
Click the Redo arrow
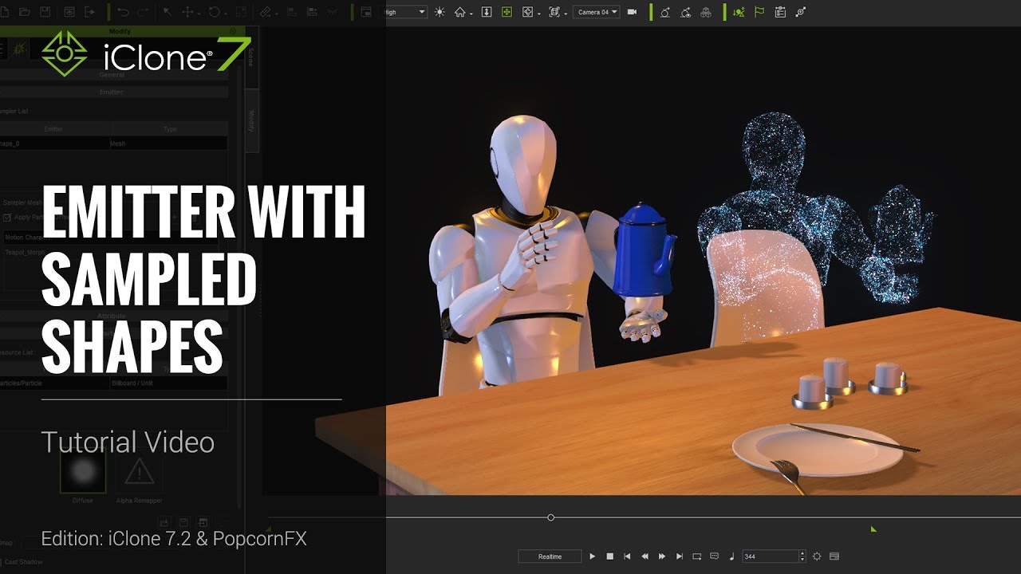tap(143, 12)
